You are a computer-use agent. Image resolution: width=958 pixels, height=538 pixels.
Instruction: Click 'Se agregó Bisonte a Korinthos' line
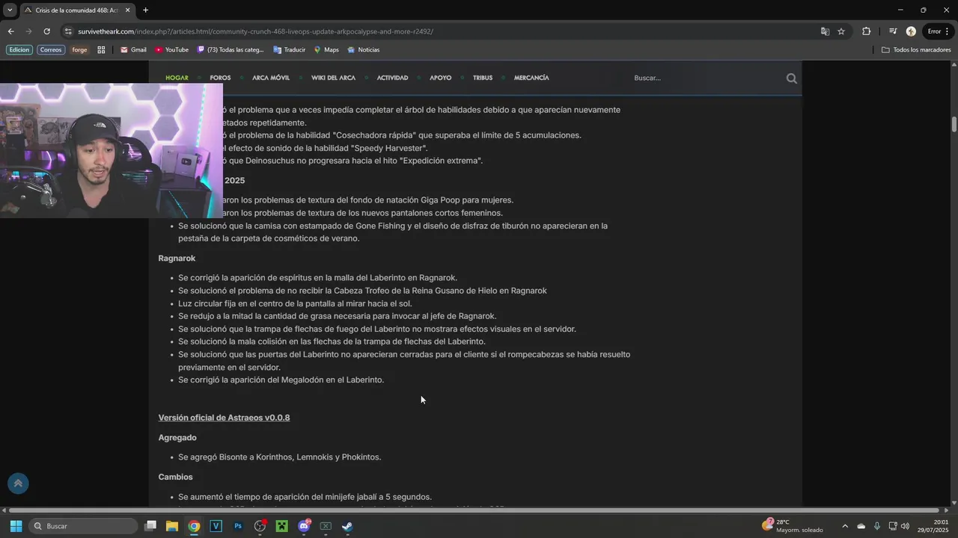tap(279, 457)
